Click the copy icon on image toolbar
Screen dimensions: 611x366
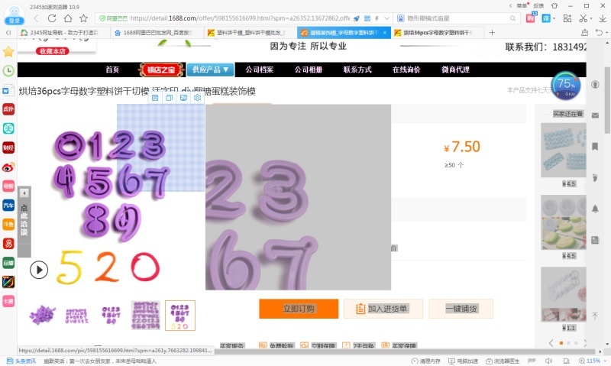click(170, 98)
